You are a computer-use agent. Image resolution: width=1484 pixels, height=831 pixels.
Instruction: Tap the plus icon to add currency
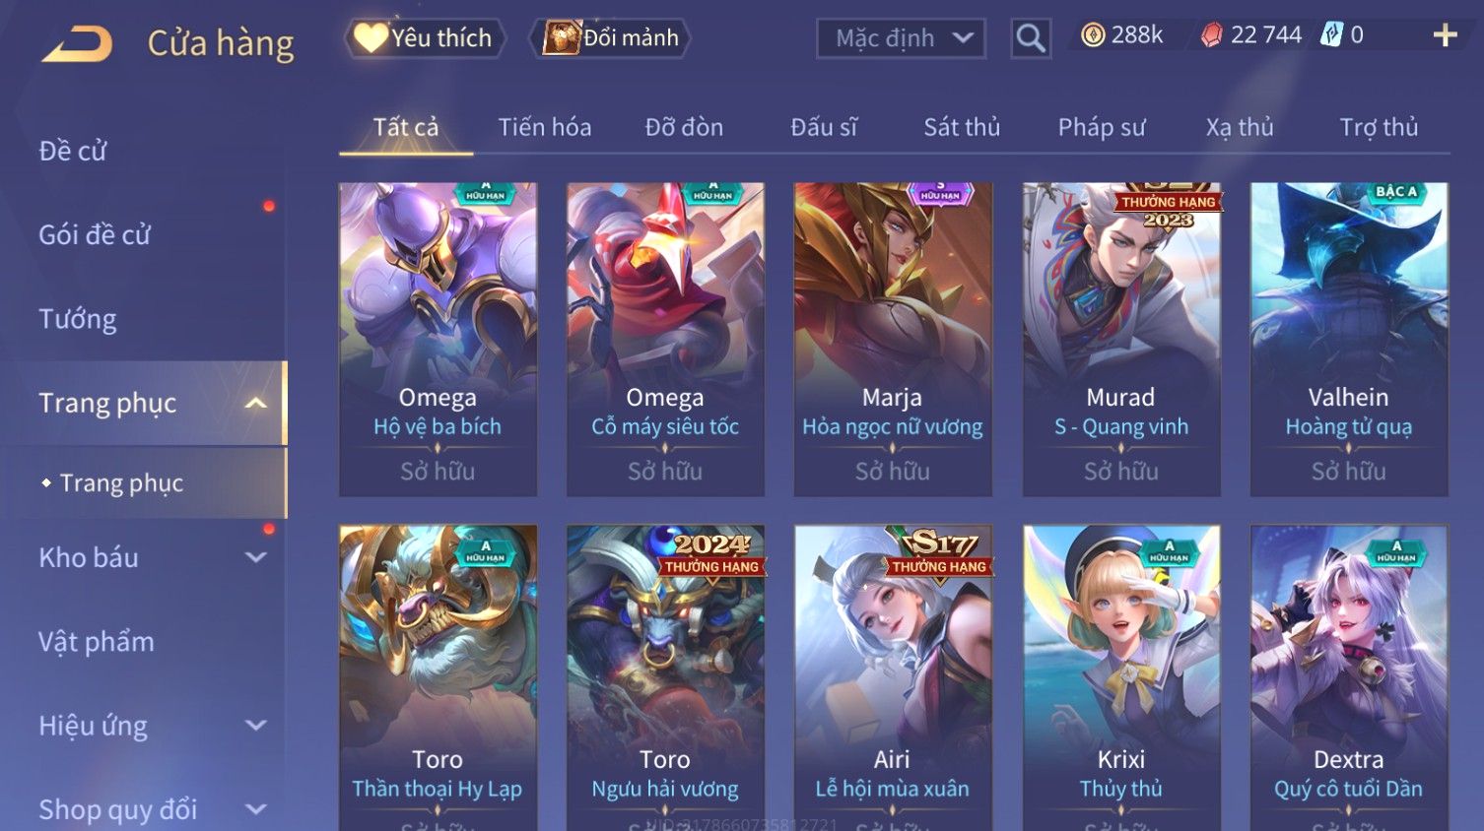(x=1445, y=35)
